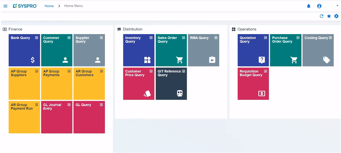Open the GIT Reference Query tile
This screenshot has height=153, width=341.
[x=171, y=84]
